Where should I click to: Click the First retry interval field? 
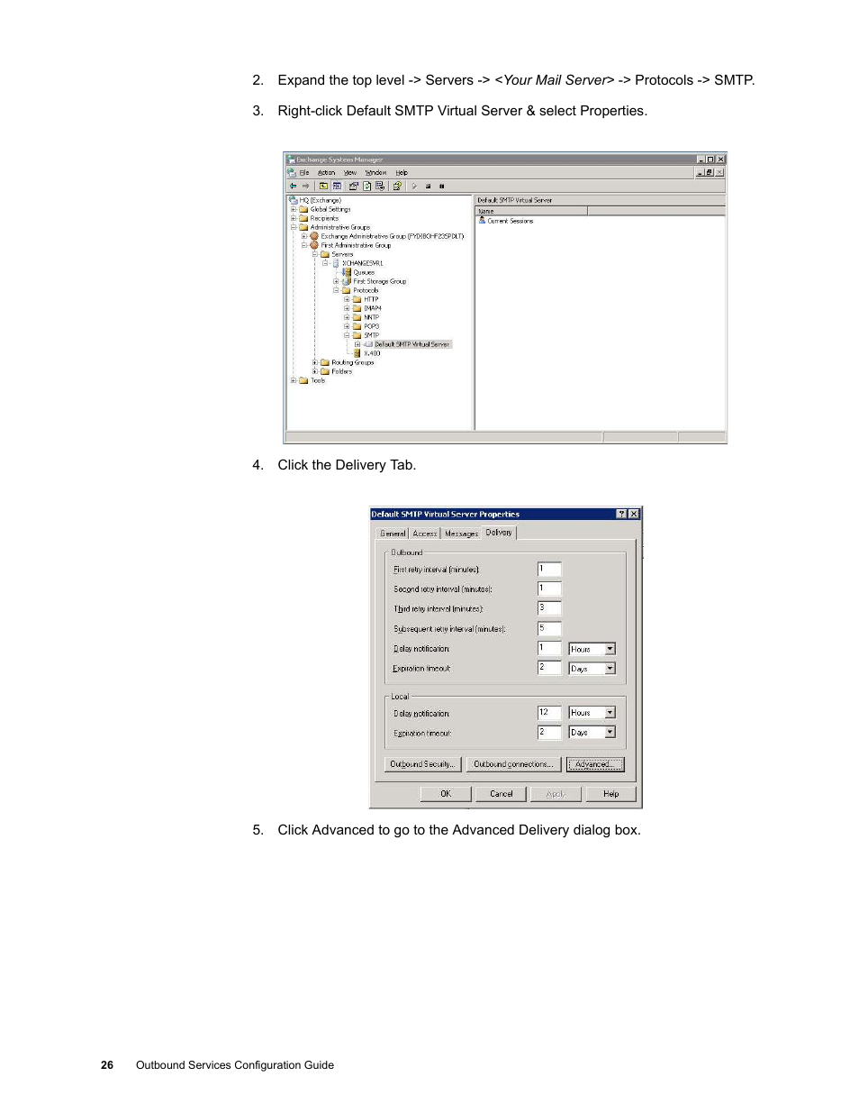[x=549, y=570]
